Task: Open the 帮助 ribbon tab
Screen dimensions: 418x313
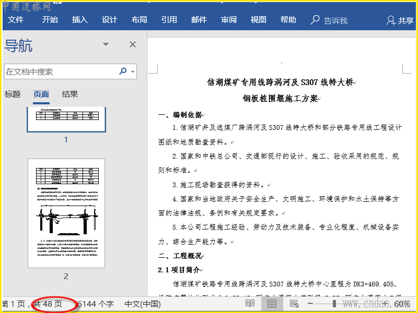Action: [288, 20]
